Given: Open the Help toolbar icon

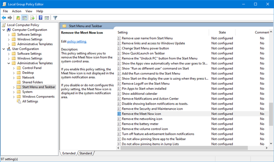Looking at the screenshot, I should click(x=41, y=18).
